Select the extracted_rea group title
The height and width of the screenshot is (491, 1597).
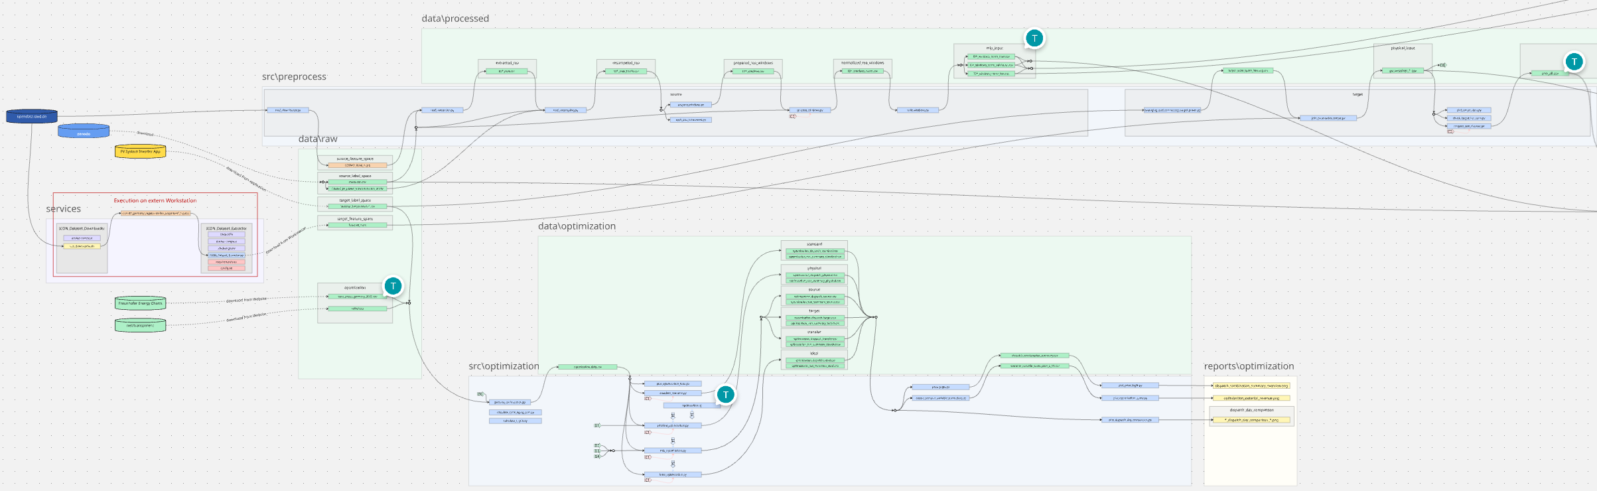coord(507,63)
